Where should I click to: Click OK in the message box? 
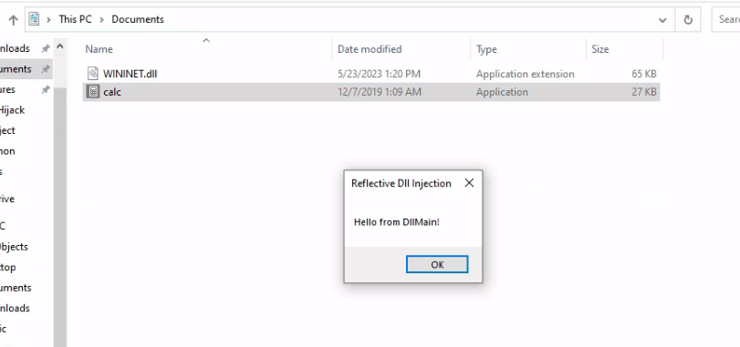pyautogui.click(x=437, y=264)
